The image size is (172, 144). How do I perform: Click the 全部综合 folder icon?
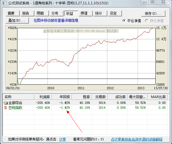point(5,103)
